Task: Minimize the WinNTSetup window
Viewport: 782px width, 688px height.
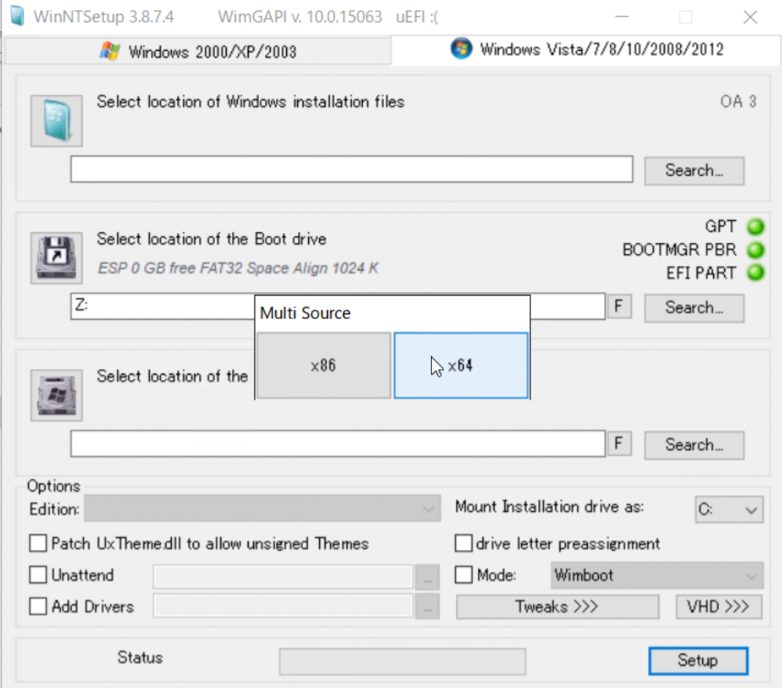Action: pos(622,17)
